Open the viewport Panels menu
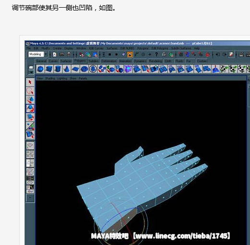Viewport: 250px width, 245px height. coord(83,78)
